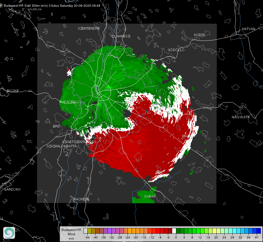Screen dimensions: 263x242
Task: Select the -32 legend tick label
Action: [111, 237]
